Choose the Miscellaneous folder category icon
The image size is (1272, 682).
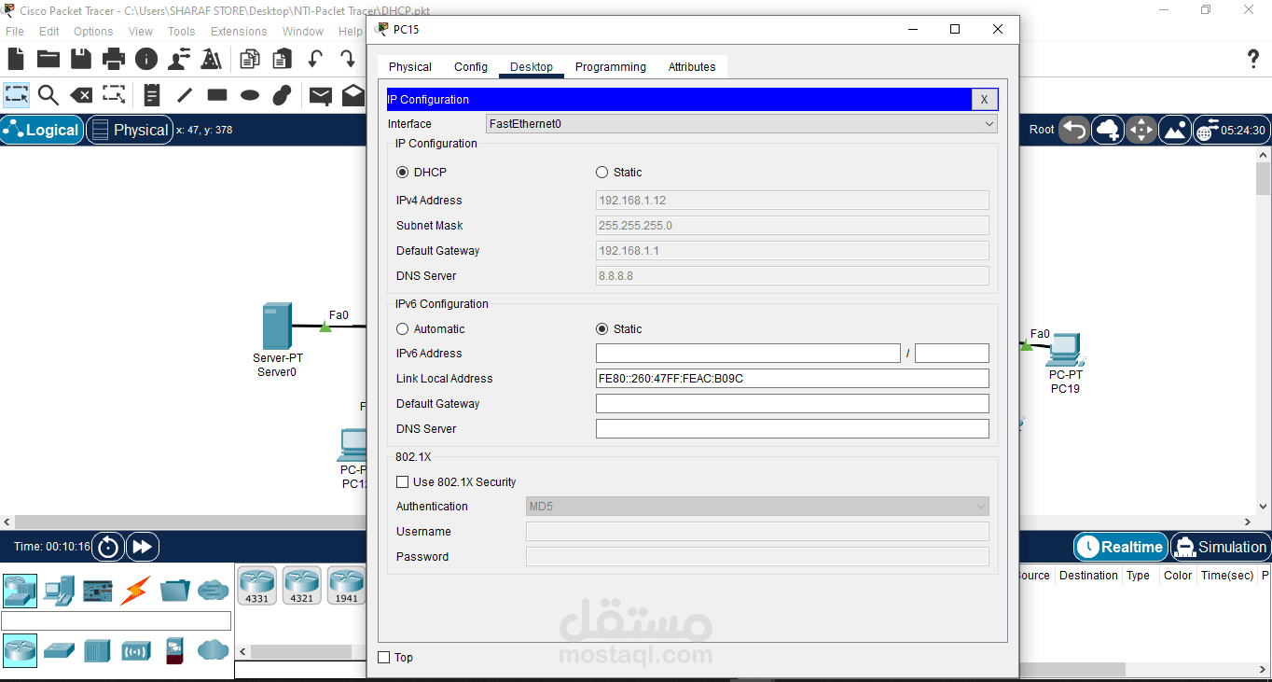pos(174,590)
